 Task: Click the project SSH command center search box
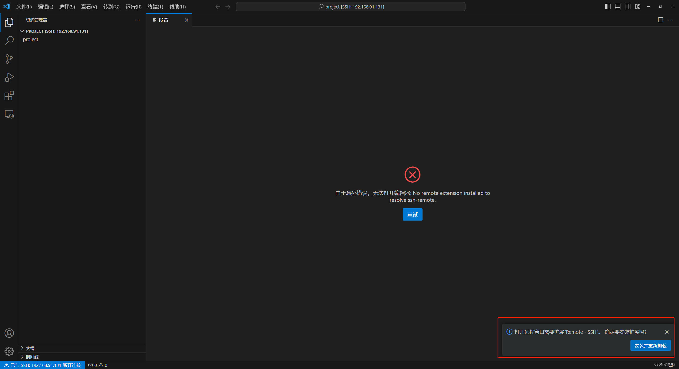[x=350, y=7]
